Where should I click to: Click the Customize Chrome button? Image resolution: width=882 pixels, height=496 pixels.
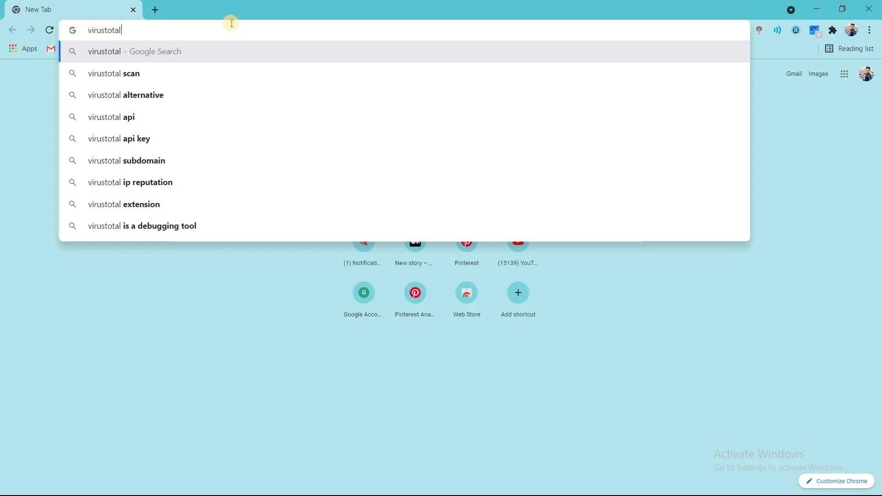pos(836,481)
